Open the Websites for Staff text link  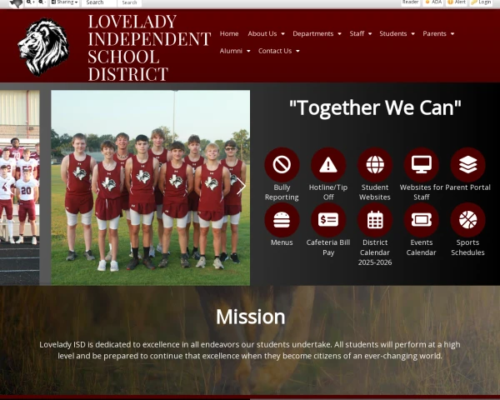422,192
